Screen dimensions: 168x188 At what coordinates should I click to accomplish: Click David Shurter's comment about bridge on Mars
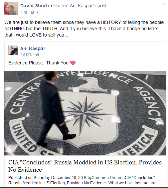pyautogui.click(x=84, y=29)
